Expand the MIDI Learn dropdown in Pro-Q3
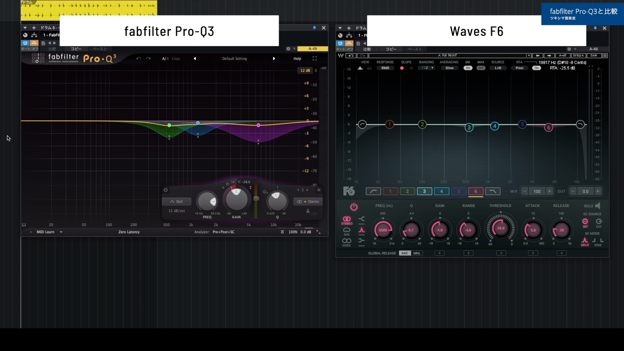The image size is (624, 351). (61, 232)
